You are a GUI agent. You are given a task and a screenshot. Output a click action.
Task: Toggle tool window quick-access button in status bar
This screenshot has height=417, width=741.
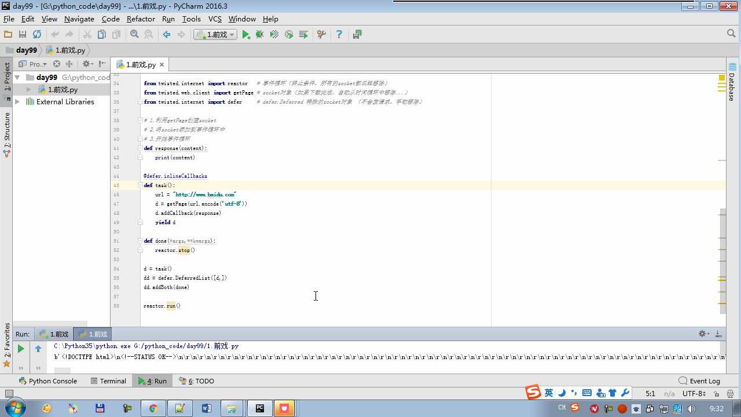point(9,394)
